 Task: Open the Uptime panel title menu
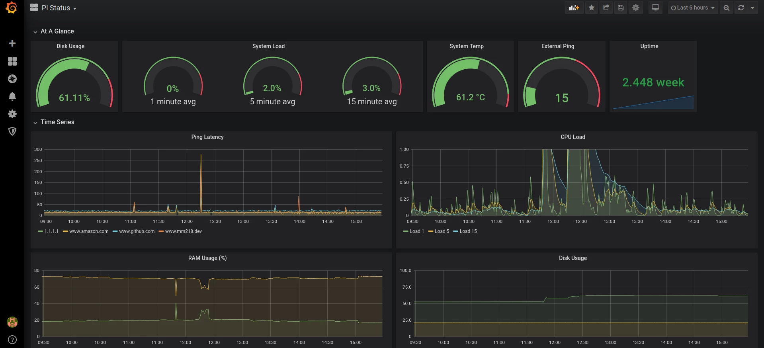coord(649,46)
